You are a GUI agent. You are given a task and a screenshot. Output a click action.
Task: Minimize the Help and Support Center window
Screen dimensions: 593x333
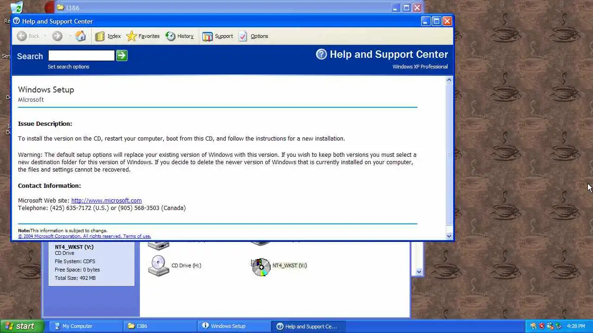pos(426,21)
